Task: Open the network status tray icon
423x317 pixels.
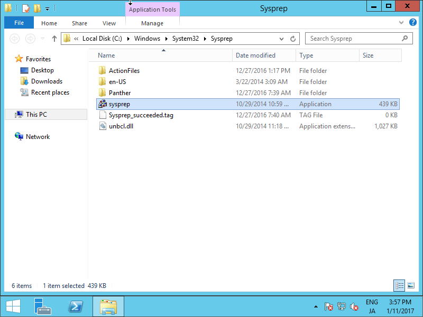Action: click(342, 306)
